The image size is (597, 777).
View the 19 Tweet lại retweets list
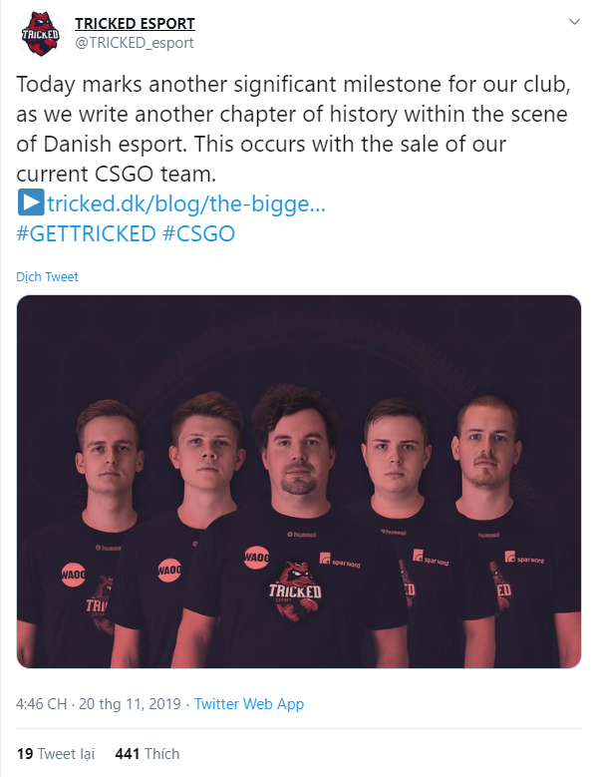(56, 754)
